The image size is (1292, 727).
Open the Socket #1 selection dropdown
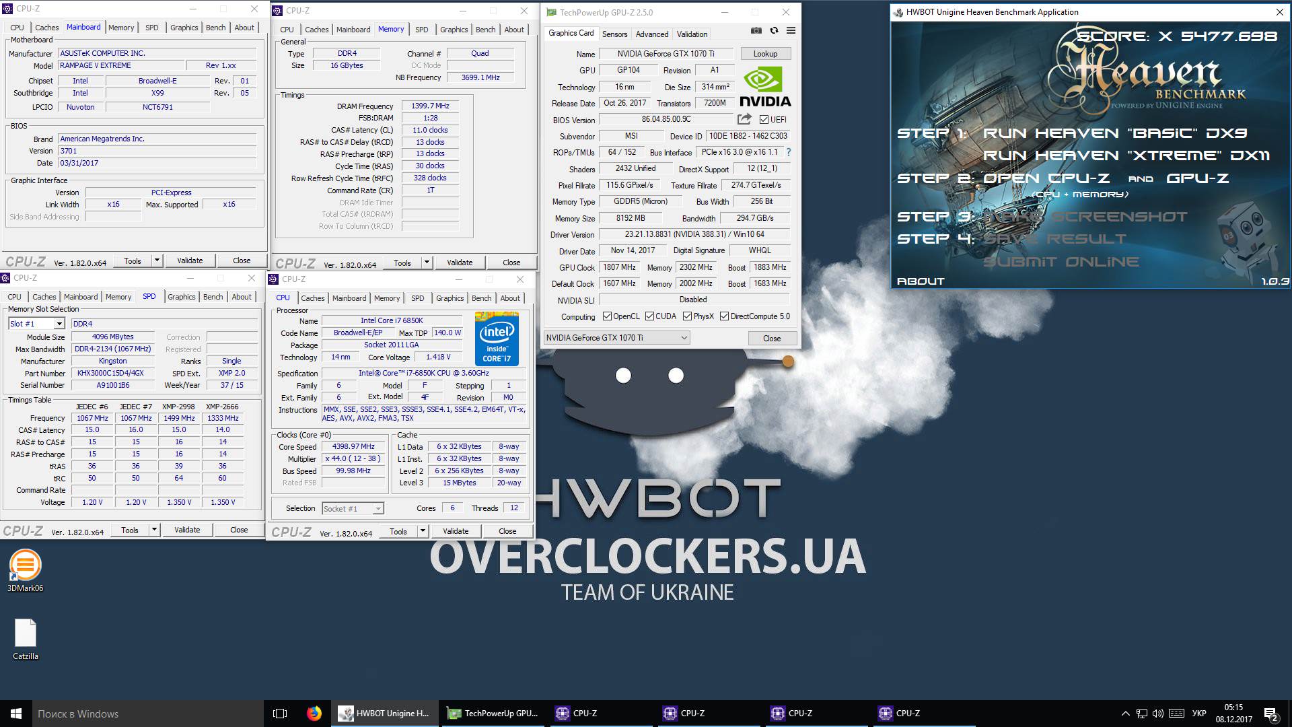pos(353,509)
